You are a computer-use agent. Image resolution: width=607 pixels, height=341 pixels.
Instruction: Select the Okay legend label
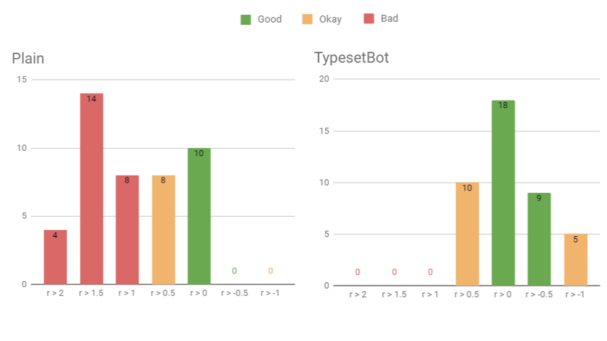coord(330,19)
